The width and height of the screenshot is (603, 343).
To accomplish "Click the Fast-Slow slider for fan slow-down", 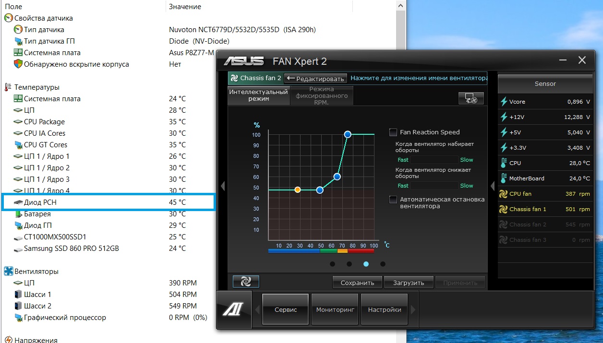I will tap(434, 186).
